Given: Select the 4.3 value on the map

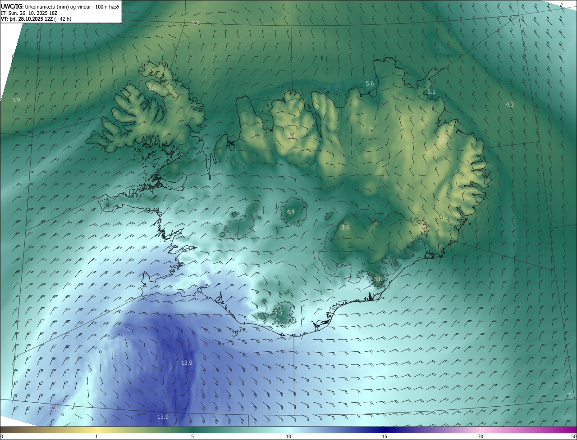Looking at the screenshot, I should [x=509, y=104].
